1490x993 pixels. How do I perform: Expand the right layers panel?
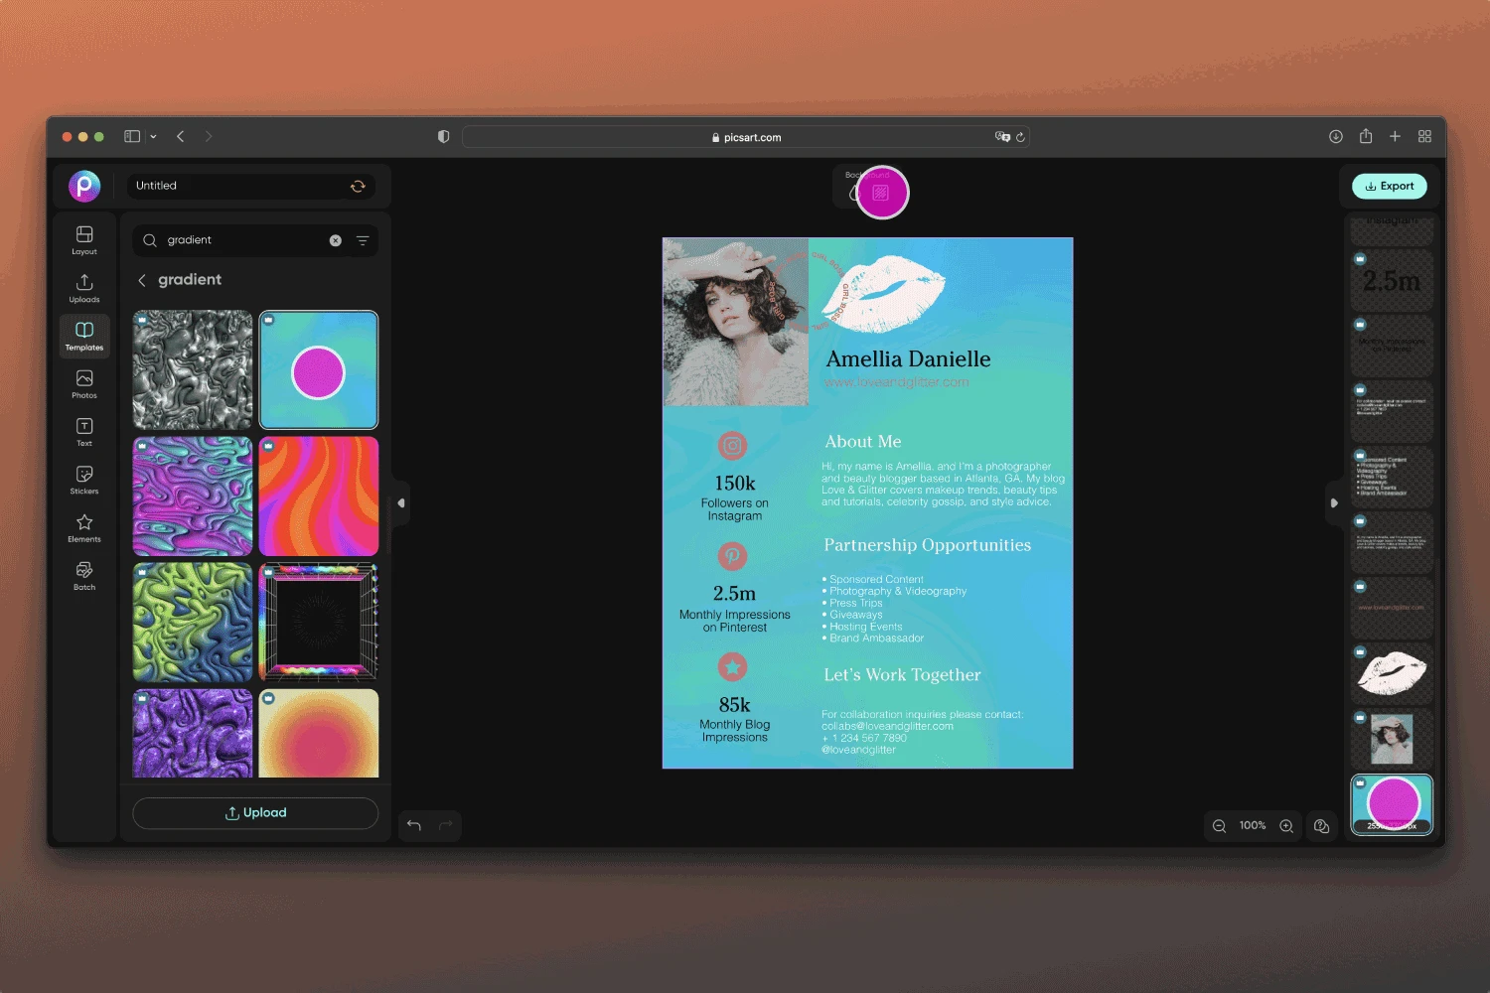pyautogui.click(x=1333, y=503)
